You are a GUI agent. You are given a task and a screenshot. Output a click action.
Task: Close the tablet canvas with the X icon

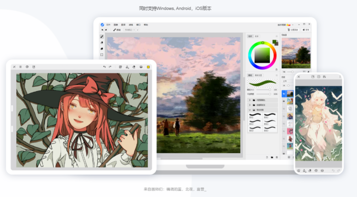[14, 67]
